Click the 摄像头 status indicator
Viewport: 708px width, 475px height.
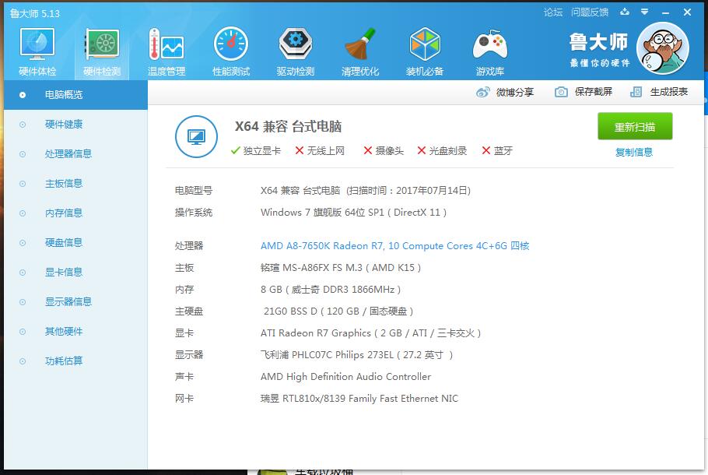point(384,151)
